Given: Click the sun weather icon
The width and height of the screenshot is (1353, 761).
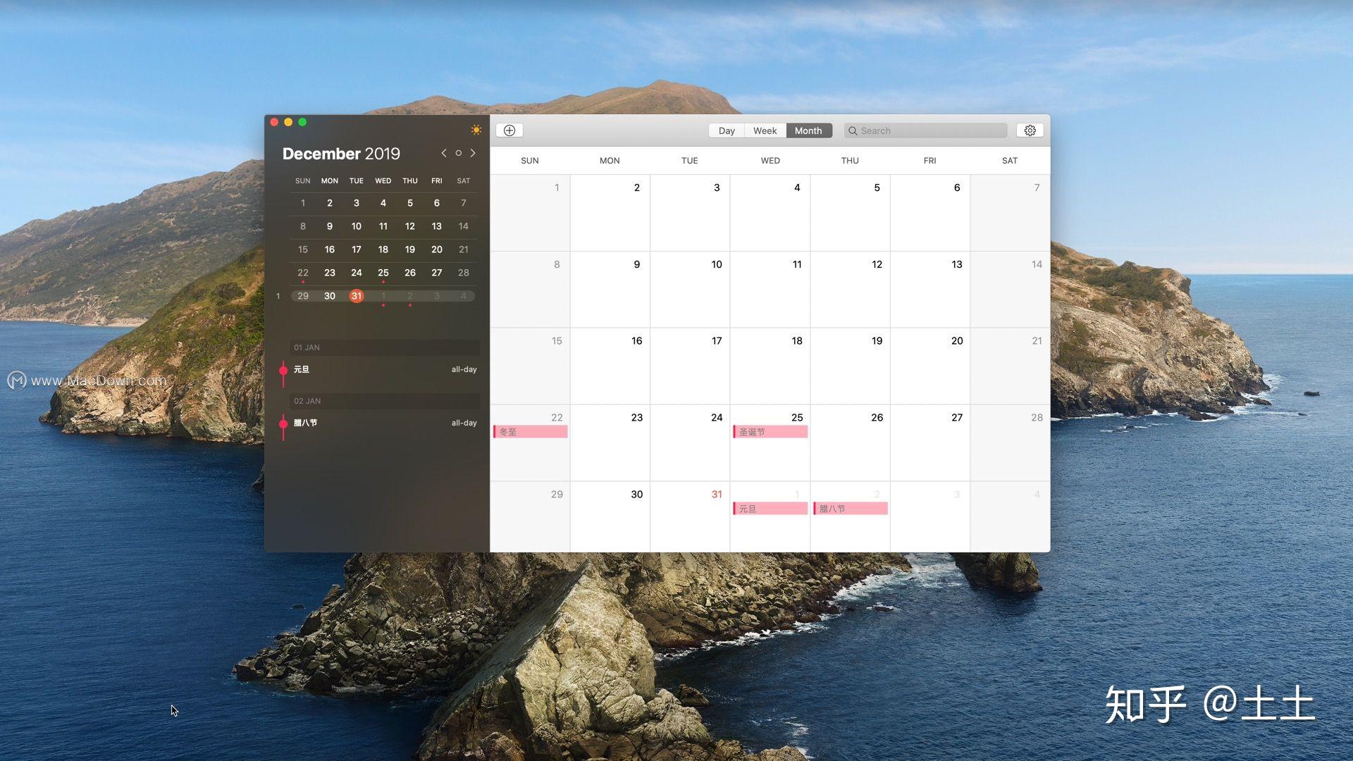Looking at the screenshot, I should (475, 128).
